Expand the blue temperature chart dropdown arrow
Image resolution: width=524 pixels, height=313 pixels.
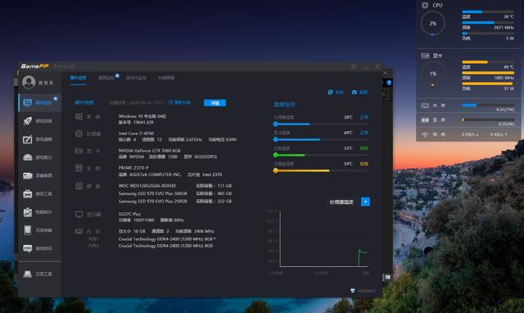[365, 202]
